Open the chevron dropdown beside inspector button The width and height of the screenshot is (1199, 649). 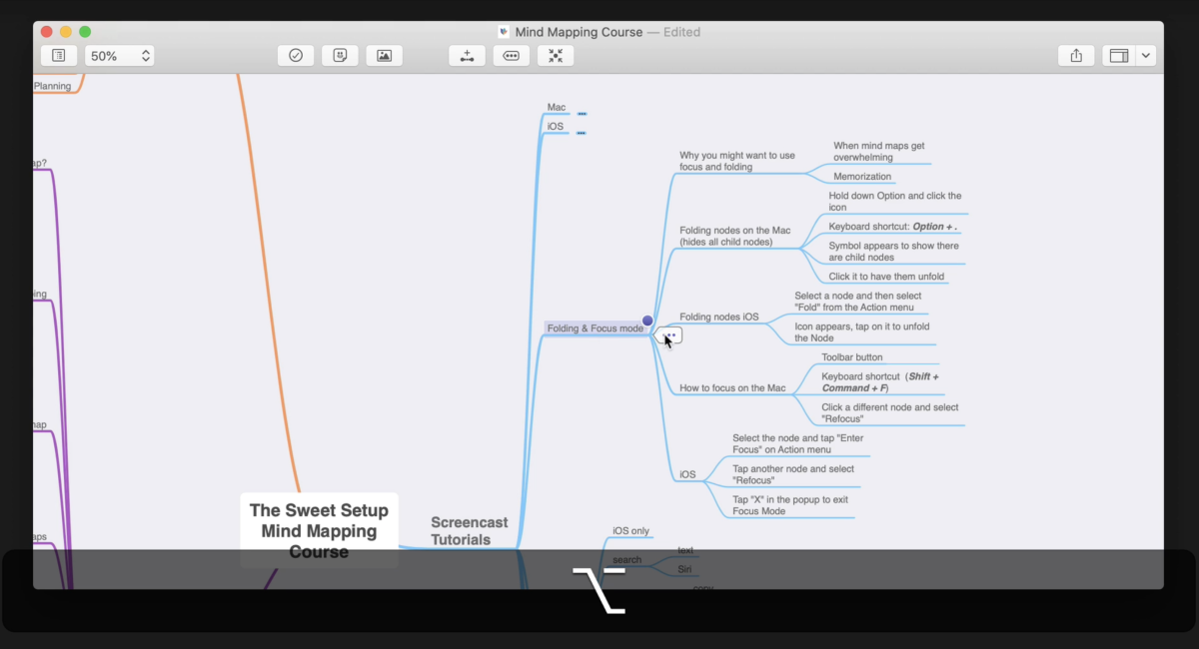click(1146, 56)
